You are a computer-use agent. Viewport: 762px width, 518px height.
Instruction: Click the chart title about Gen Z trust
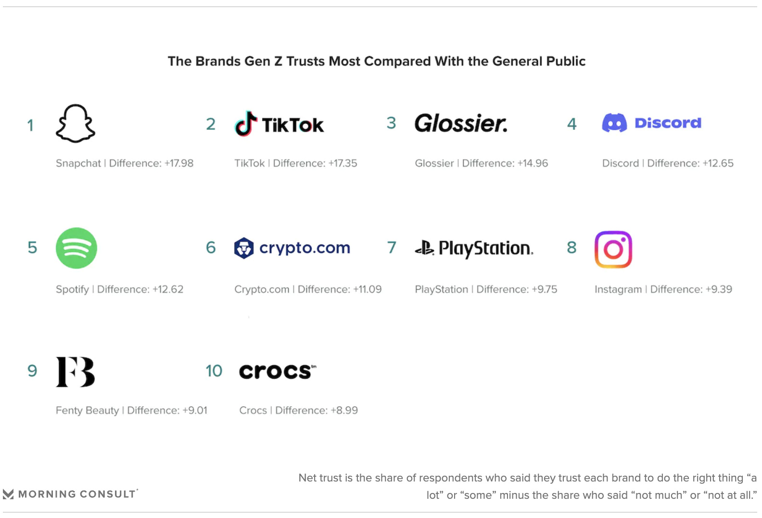point(377,62)
